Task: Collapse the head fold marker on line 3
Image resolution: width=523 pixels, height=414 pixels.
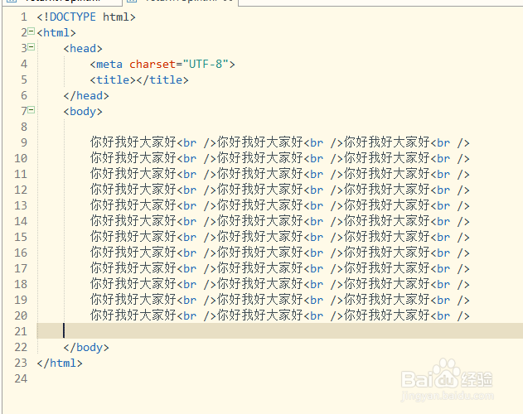Action: [x=31, y=47]
